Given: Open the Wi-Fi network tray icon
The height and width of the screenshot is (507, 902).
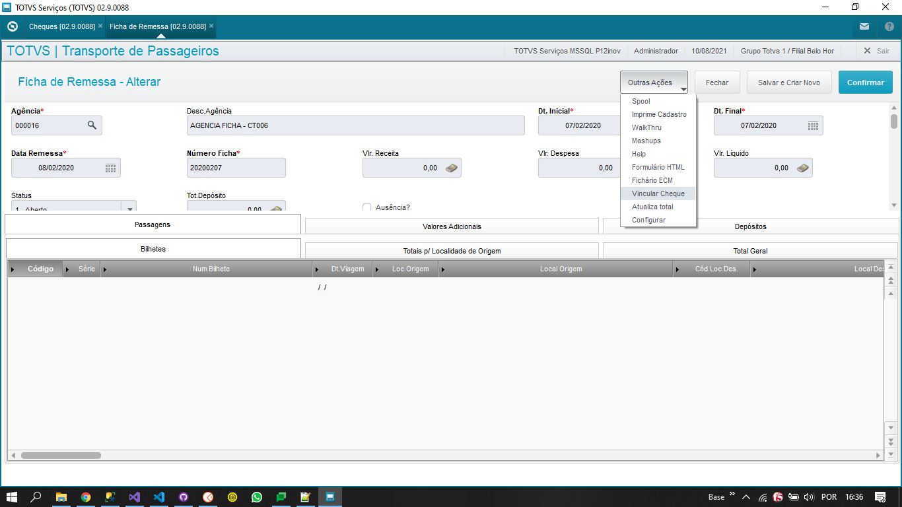Looking at the screenshot, I should (x=763, y=497).
